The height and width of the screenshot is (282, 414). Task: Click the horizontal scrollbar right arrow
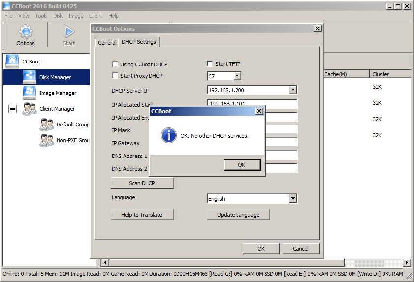click(x=407, y=263)
